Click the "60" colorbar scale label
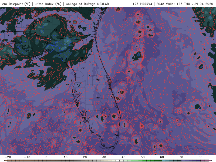This screenshot has width=216, height=162. (x=162, y=157)
